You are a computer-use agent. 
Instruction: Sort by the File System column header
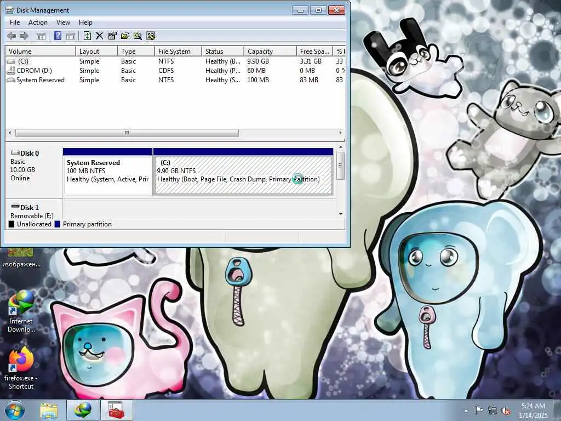pos(178,51)
